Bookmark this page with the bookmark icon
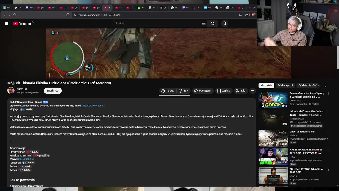 (x=68, y=15)
